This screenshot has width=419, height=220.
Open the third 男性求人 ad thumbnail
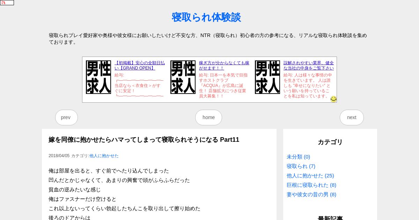[x=267, y=77]
